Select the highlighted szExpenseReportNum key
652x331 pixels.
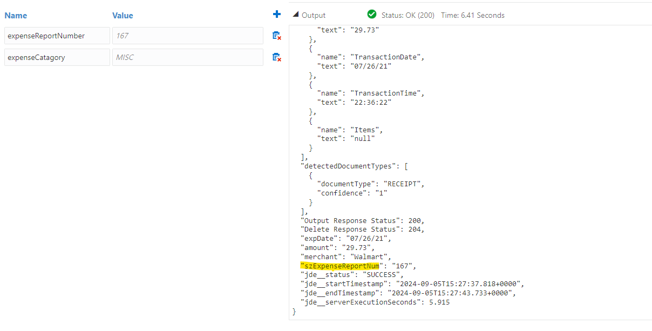(x=340, y=266)
